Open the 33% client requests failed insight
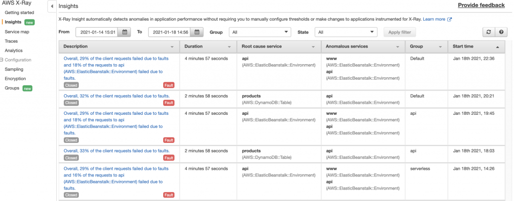This screenshot has width=514, height=201. (x=116, y=151)
